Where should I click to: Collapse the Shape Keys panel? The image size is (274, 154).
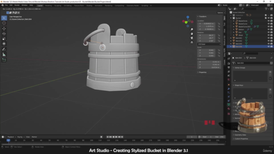(x=239, y=85)
